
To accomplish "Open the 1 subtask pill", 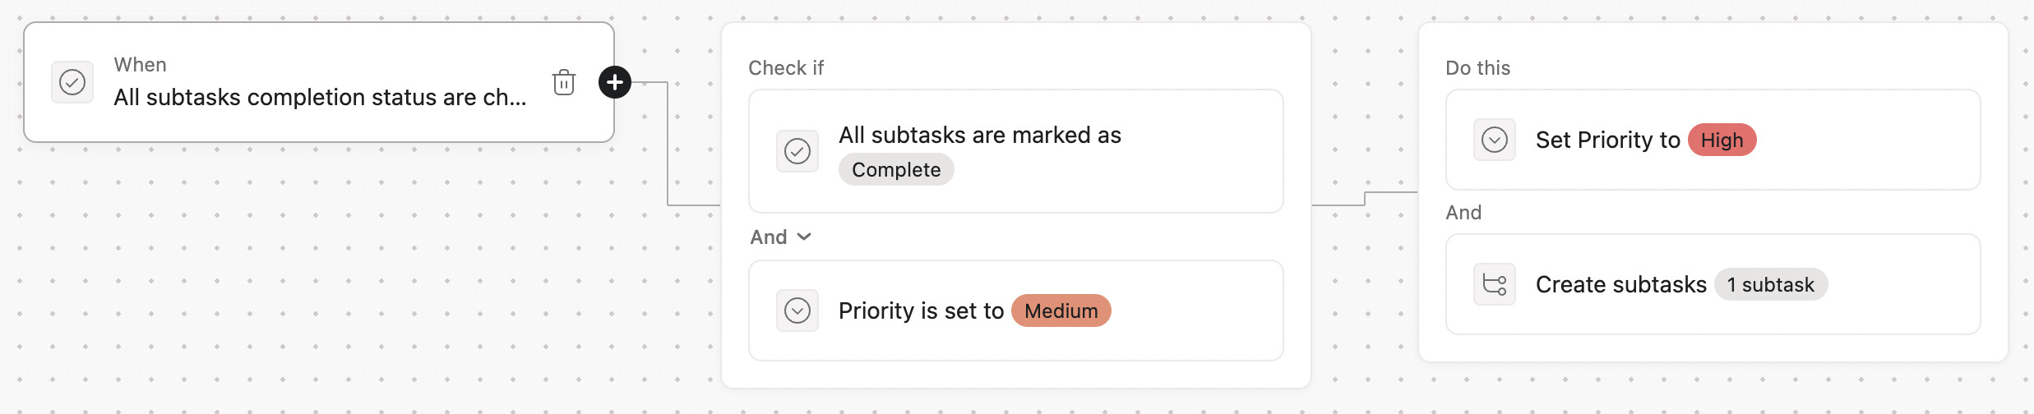I will click(1771, 284).
